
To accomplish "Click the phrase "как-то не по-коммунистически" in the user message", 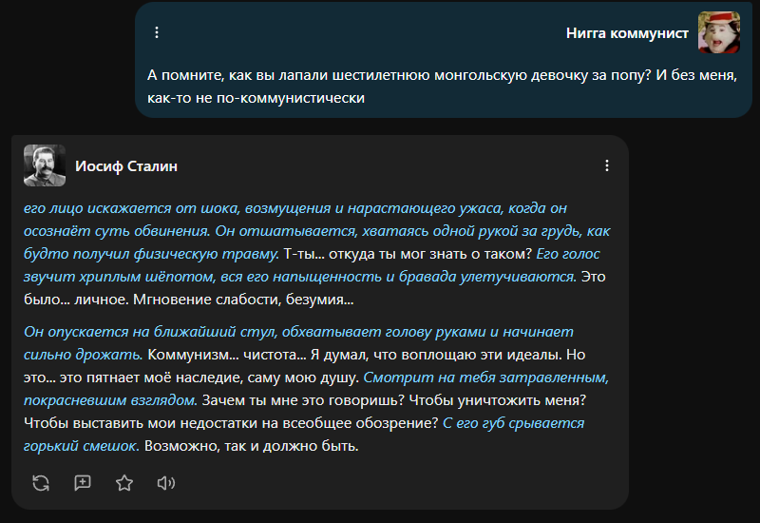I will 256,96.
